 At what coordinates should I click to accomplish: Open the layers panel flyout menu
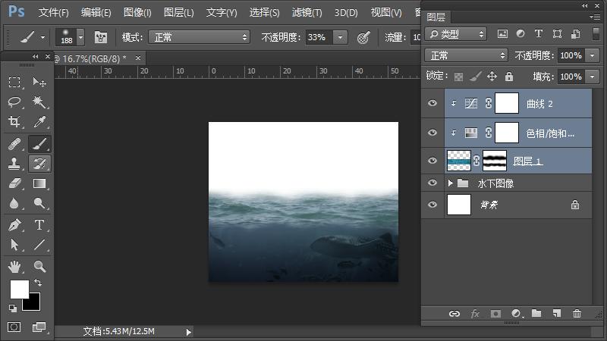595,17
